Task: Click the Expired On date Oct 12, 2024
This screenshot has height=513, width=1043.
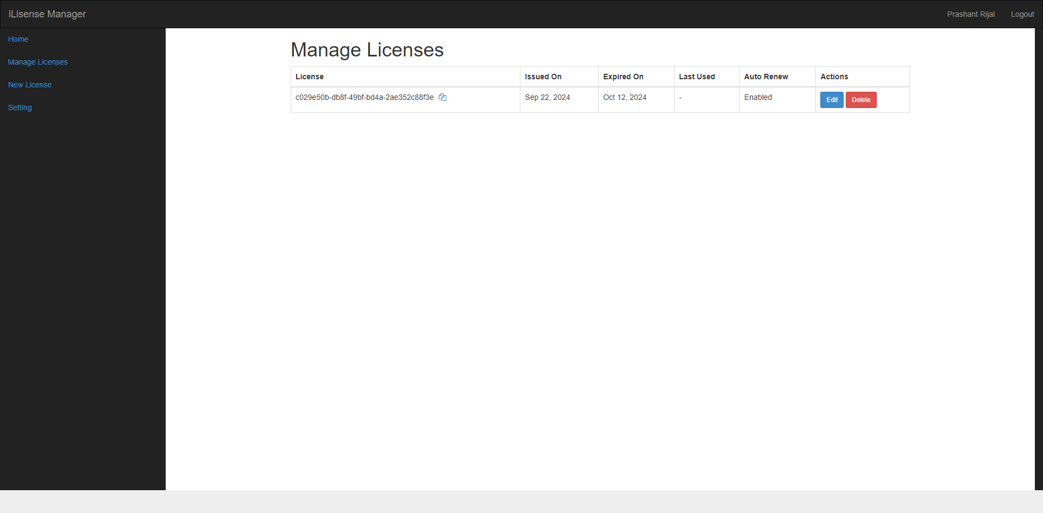Action: click(625, 97)
